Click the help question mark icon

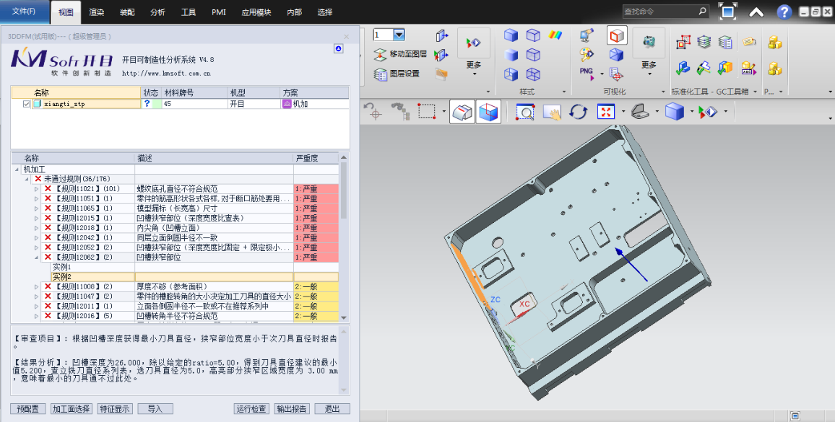point(784,12)
